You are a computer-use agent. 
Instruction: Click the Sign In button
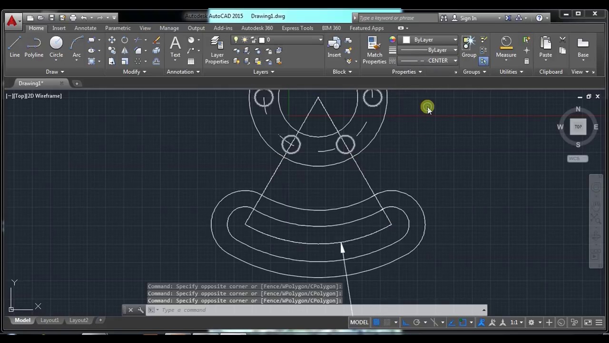(468, 18)
